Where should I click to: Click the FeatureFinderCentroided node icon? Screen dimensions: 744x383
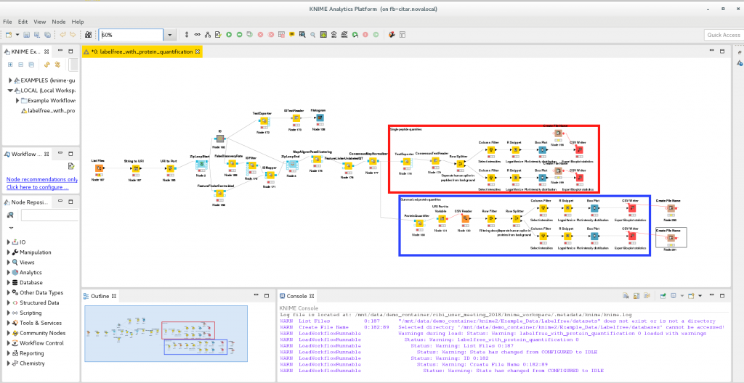(x=219, y=193)
